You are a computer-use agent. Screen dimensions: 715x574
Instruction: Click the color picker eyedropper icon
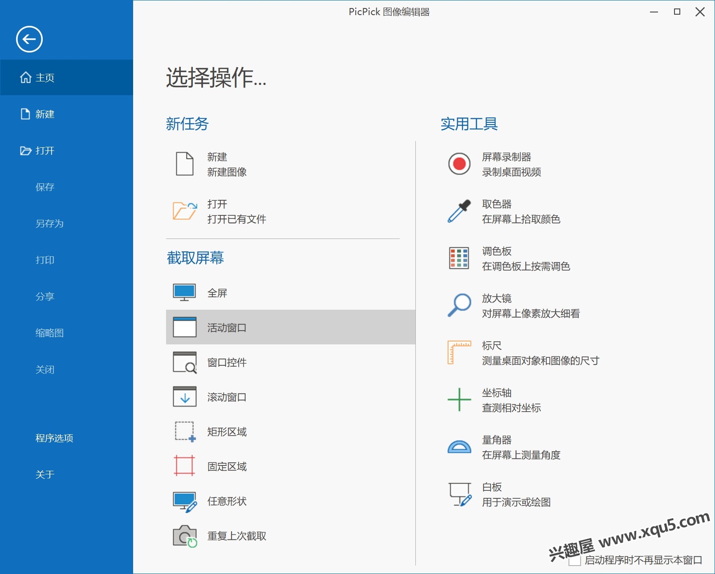click(459, 211)
